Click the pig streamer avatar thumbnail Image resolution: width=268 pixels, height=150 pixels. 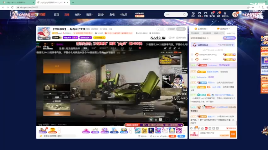44,33
